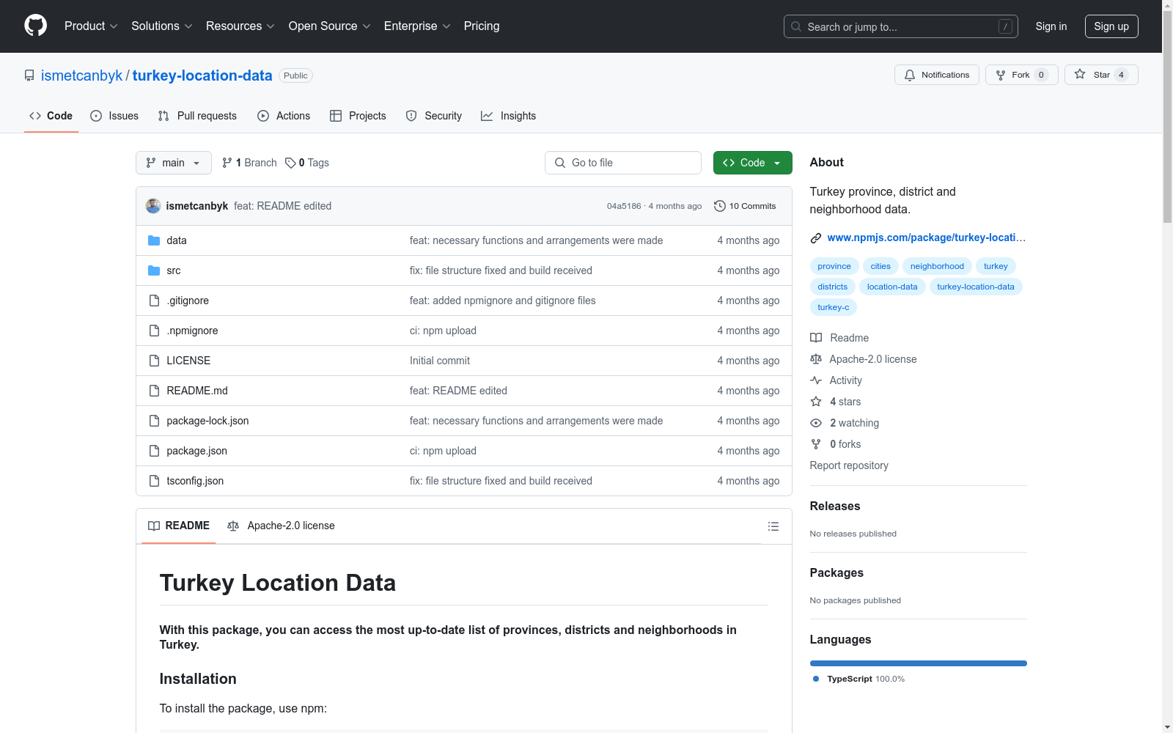1173x733 pixels.
Task: Click the src folder icon
Action: point(154,270)
